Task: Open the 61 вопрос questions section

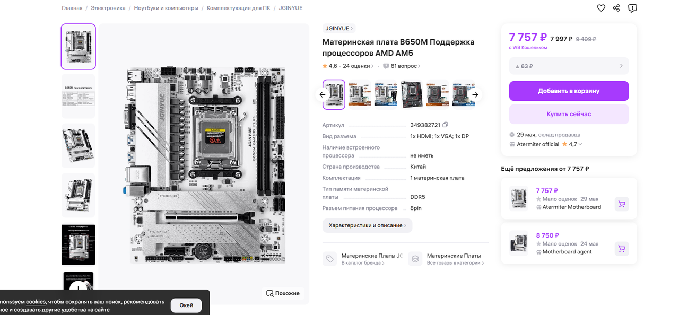Action: coord(402,66)
